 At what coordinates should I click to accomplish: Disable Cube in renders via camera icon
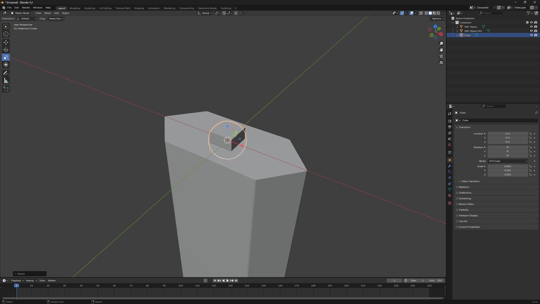[x=536, y=35]
